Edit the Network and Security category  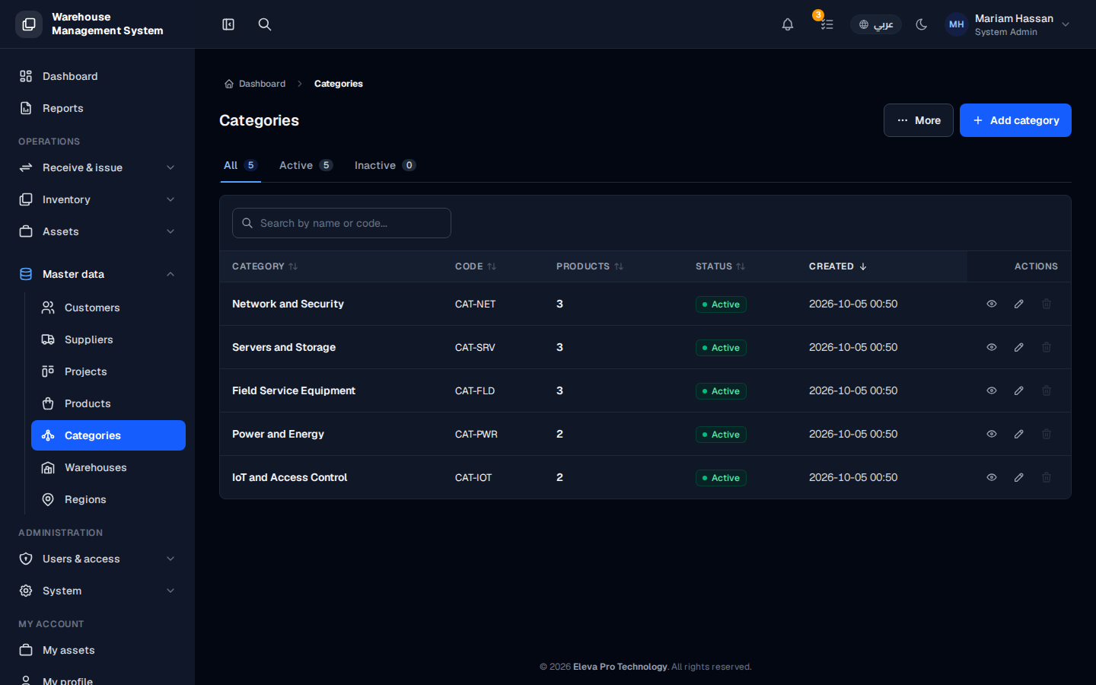point(1019,304)
